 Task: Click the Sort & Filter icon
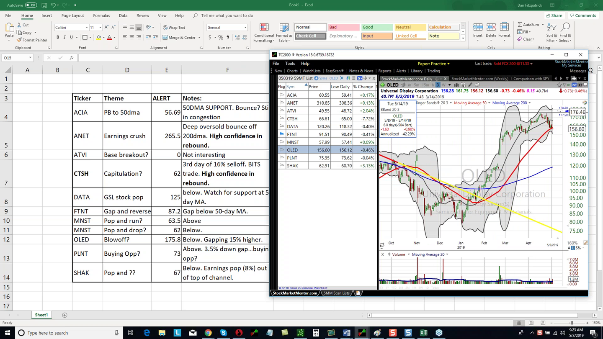click(x=551, y=27)
